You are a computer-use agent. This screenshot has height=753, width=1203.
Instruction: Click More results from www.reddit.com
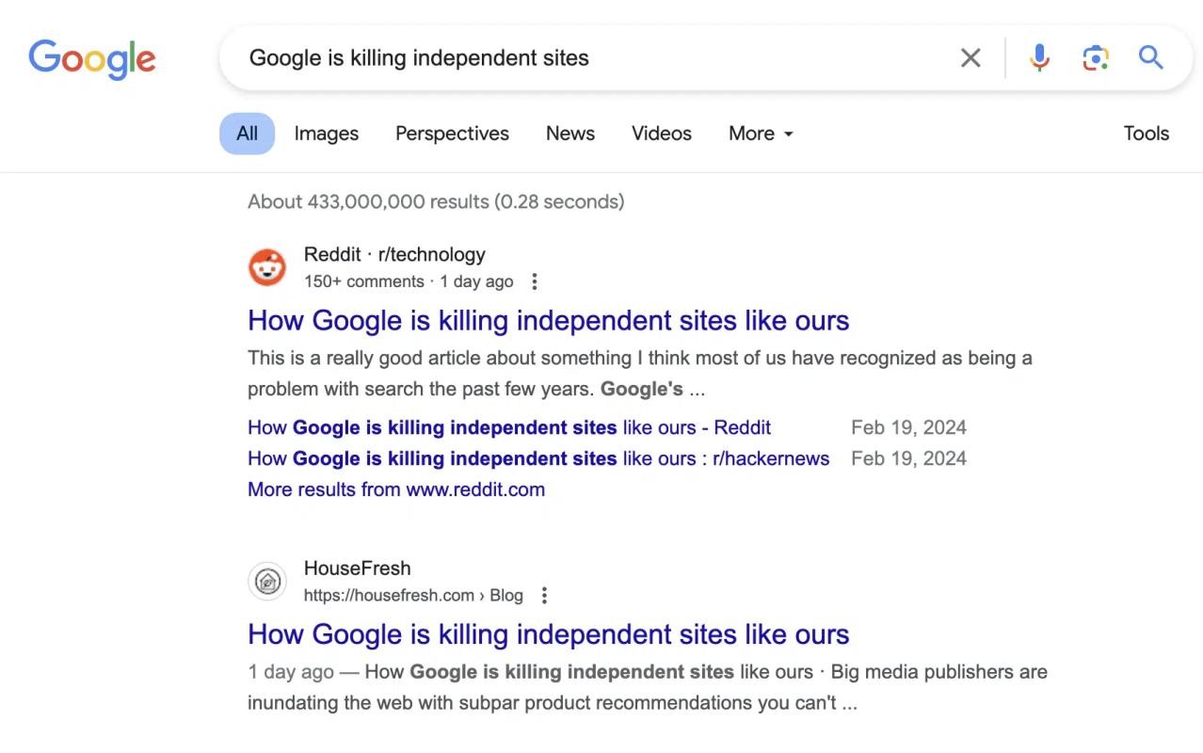pos(396,489)
